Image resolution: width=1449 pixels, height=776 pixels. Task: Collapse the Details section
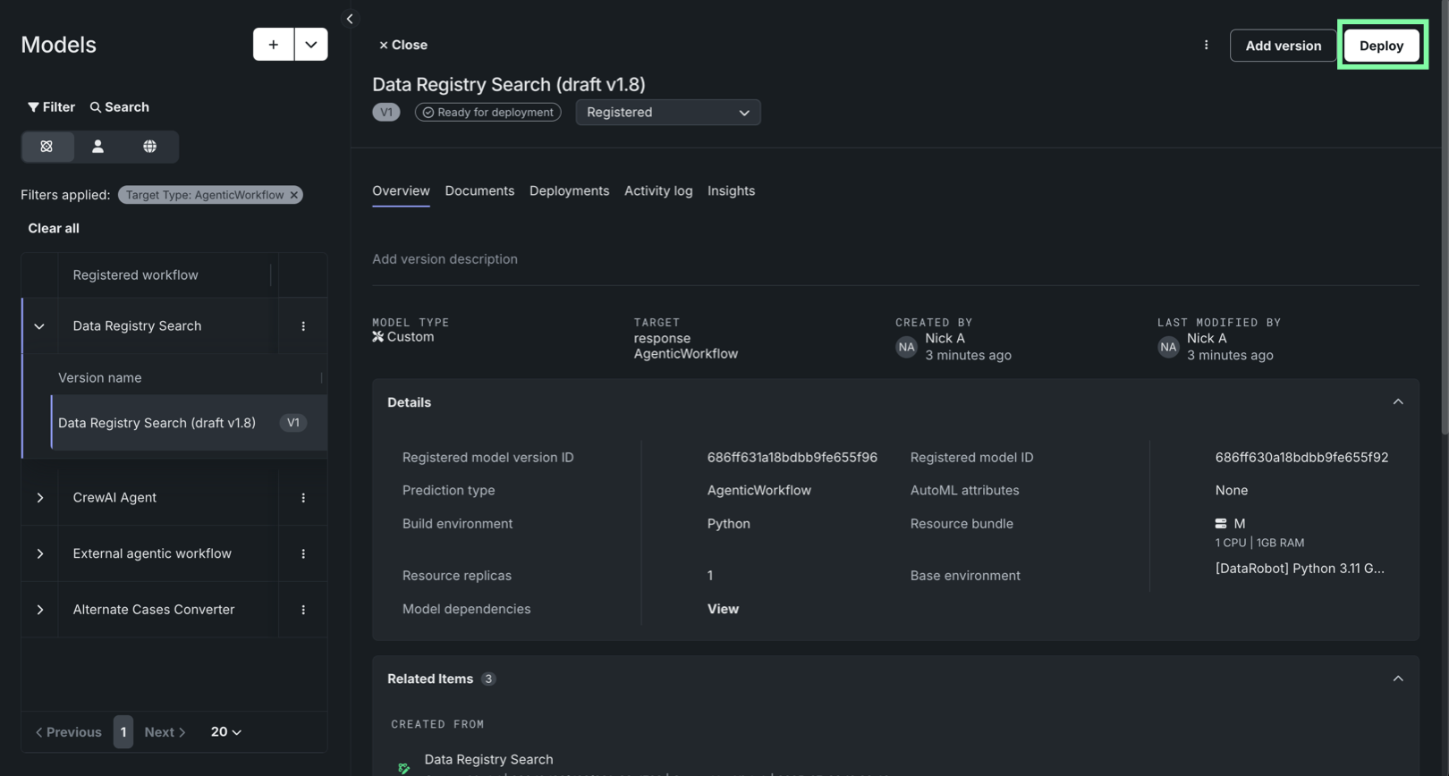pyautogui.click(x=1397, y=402)
